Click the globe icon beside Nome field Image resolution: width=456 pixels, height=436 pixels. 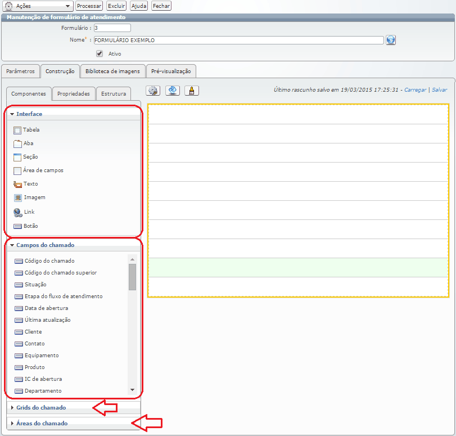pos(391,40)
